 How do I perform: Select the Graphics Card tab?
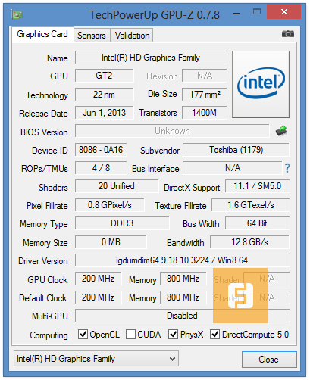coord(42,34)
